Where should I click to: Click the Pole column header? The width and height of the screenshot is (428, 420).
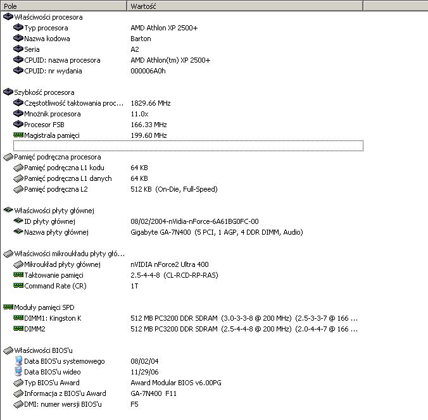pos(63,6)
